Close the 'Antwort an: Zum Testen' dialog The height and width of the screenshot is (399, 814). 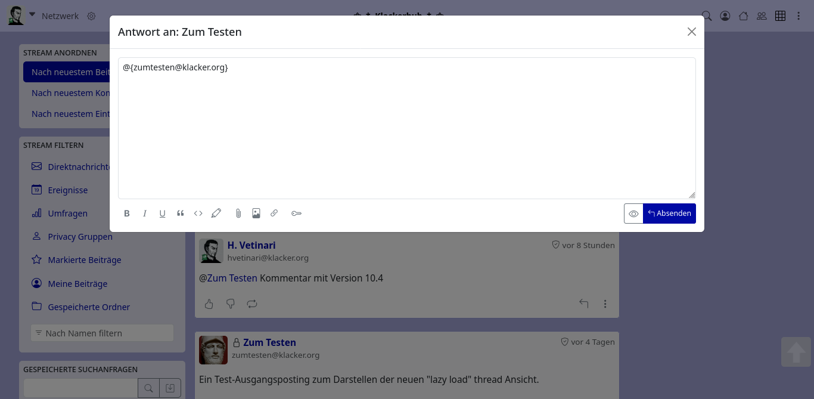click(x=691, y=32)
